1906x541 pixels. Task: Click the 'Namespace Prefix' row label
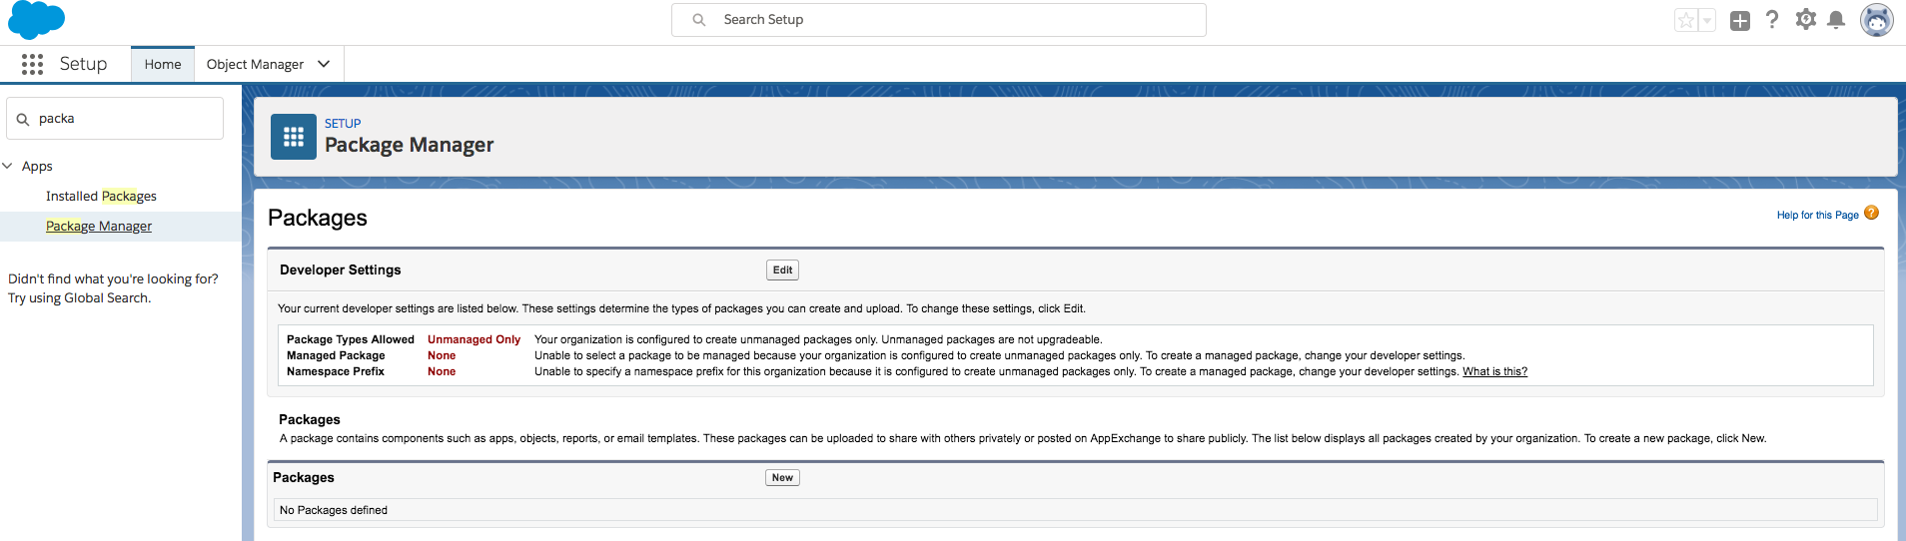coord(336,371)
